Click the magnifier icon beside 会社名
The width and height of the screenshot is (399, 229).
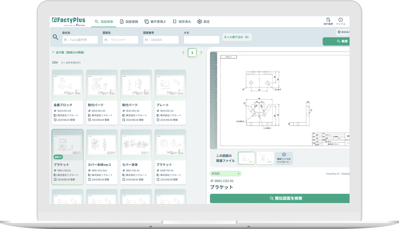(x=56, y=37)
